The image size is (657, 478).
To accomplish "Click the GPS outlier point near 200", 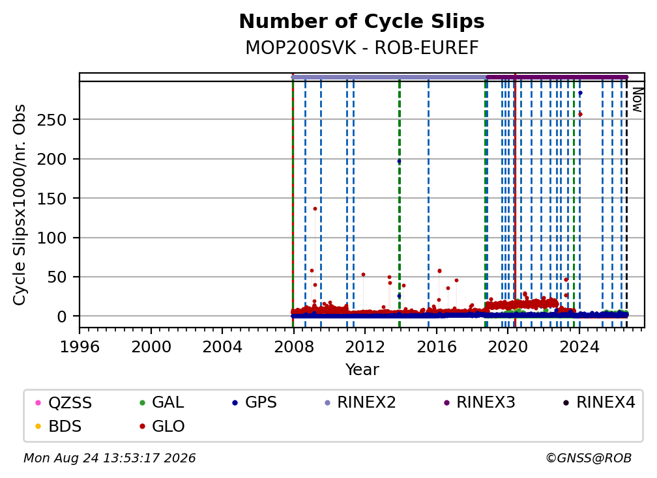I will 400,161.
